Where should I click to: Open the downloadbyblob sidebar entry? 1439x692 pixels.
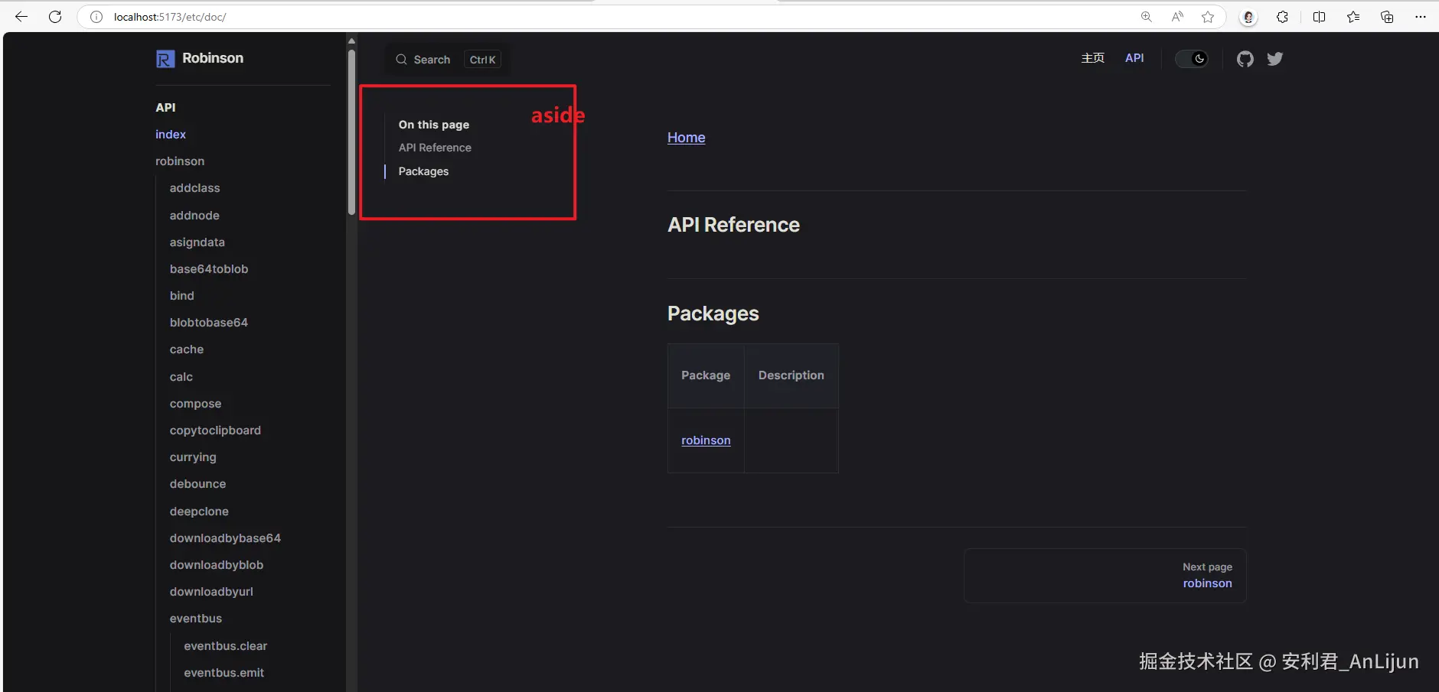tap(217, 565)
